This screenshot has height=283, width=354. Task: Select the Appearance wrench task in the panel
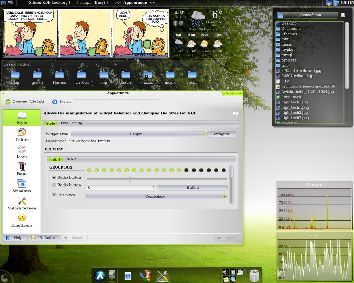coord(162,275)
